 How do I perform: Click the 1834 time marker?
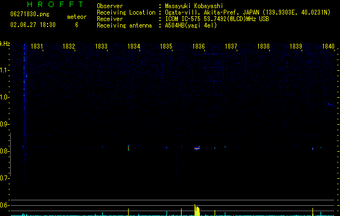point(134,46)
